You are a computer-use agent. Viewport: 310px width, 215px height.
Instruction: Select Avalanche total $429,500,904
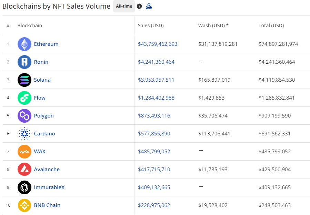[x=274, y=170]
